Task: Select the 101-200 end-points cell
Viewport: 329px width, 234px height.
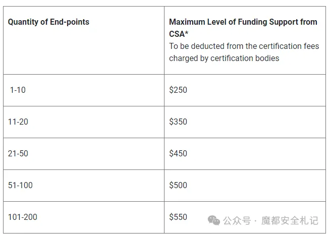Action: [x=84, y=217]
